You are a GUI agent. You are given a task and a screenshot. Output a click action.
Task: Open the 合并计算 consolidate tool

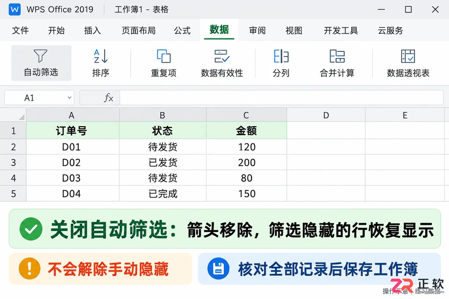point(337,63)
